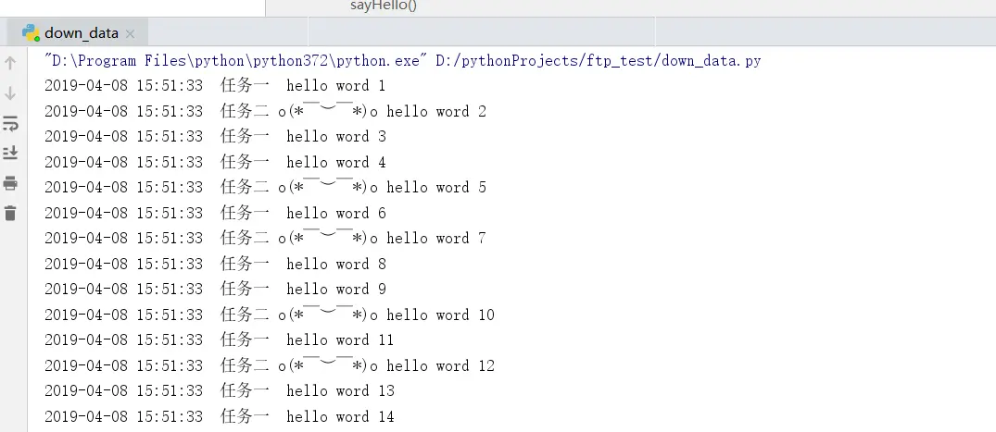
Task: Click the Python file icon on down_data tab
Action: (x=31, y=32)
